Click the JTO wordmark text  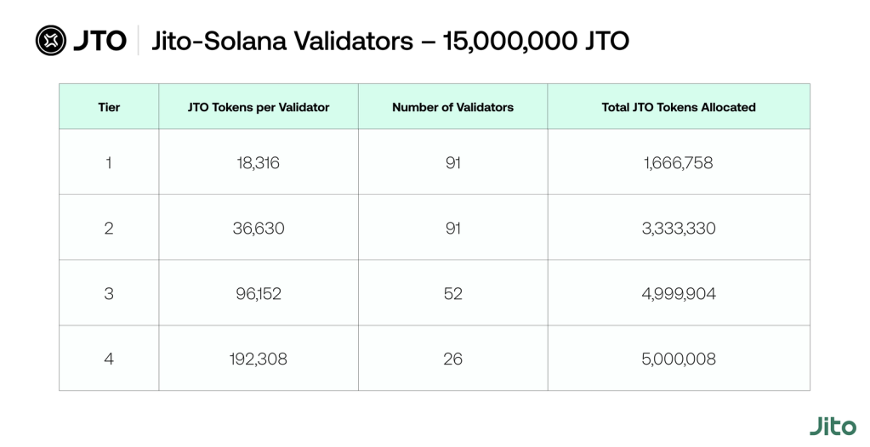[99, 40]
